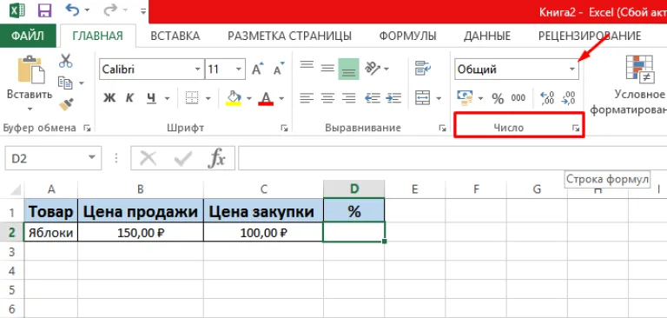The height and width of the screenshot is (318, 667).
Task: Open the font color dropdown arrow
Action: pos(281,99)
